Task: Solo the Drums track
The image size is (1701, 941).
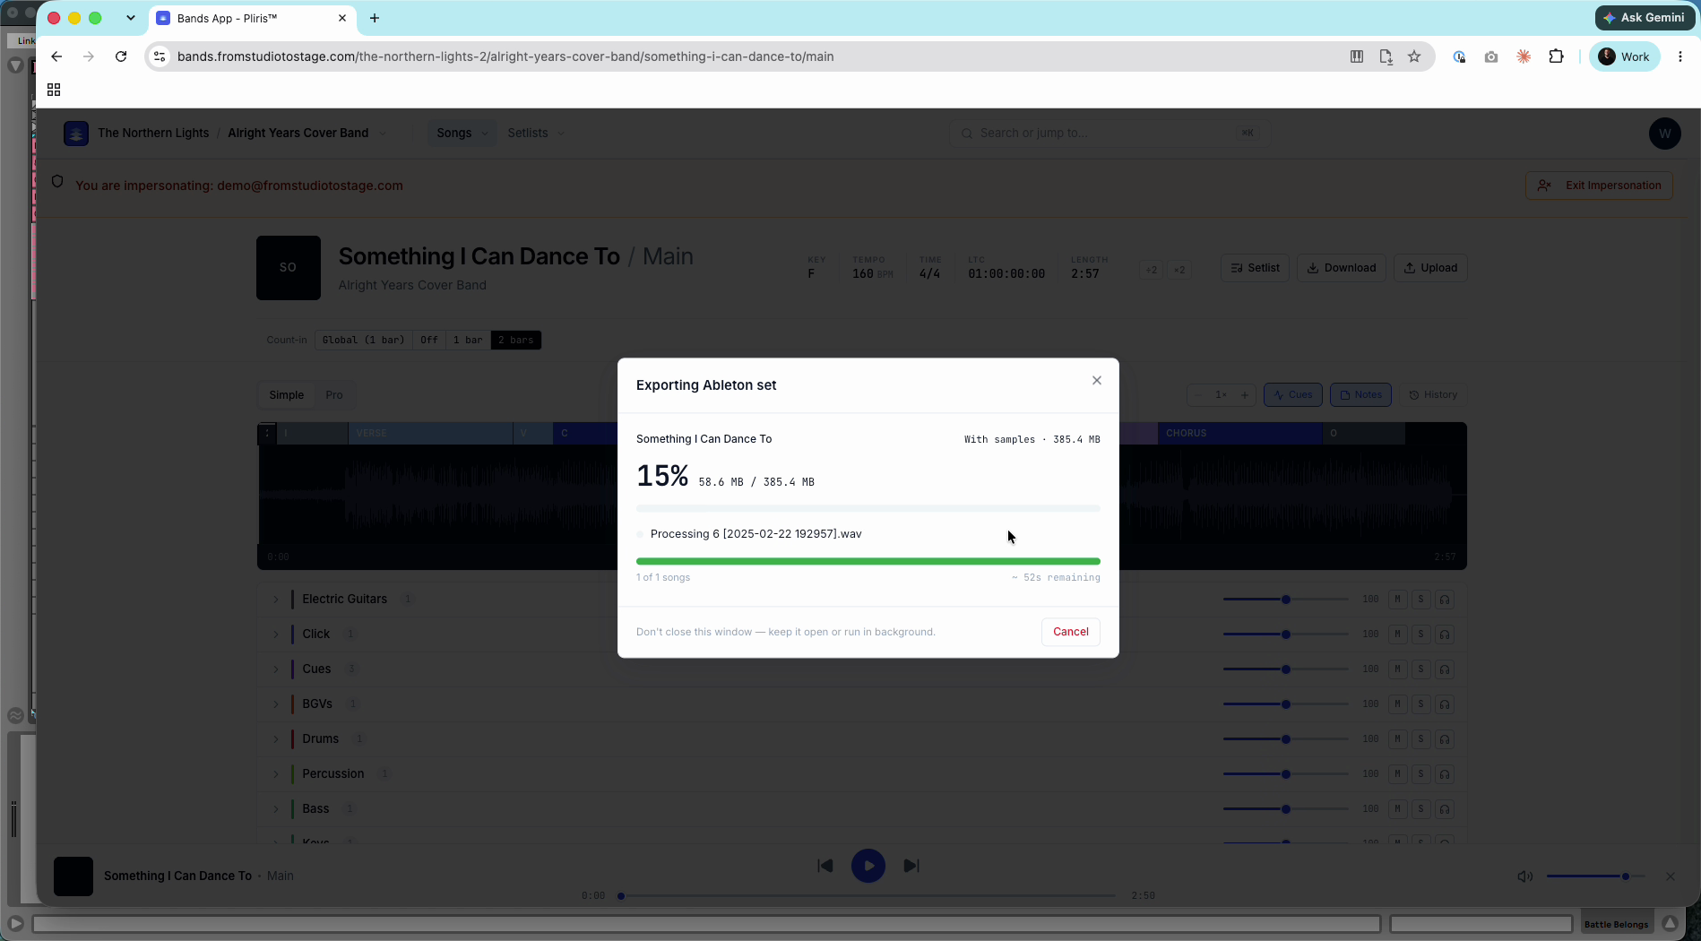Action: coord(1420,739)
